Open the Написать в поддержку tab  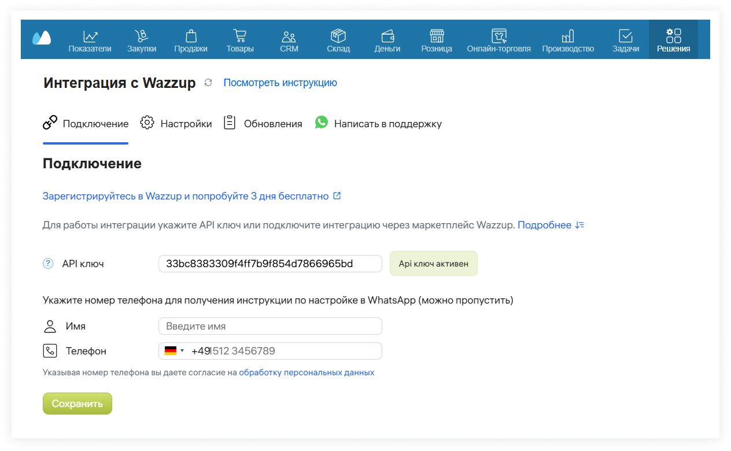(378, 124)
